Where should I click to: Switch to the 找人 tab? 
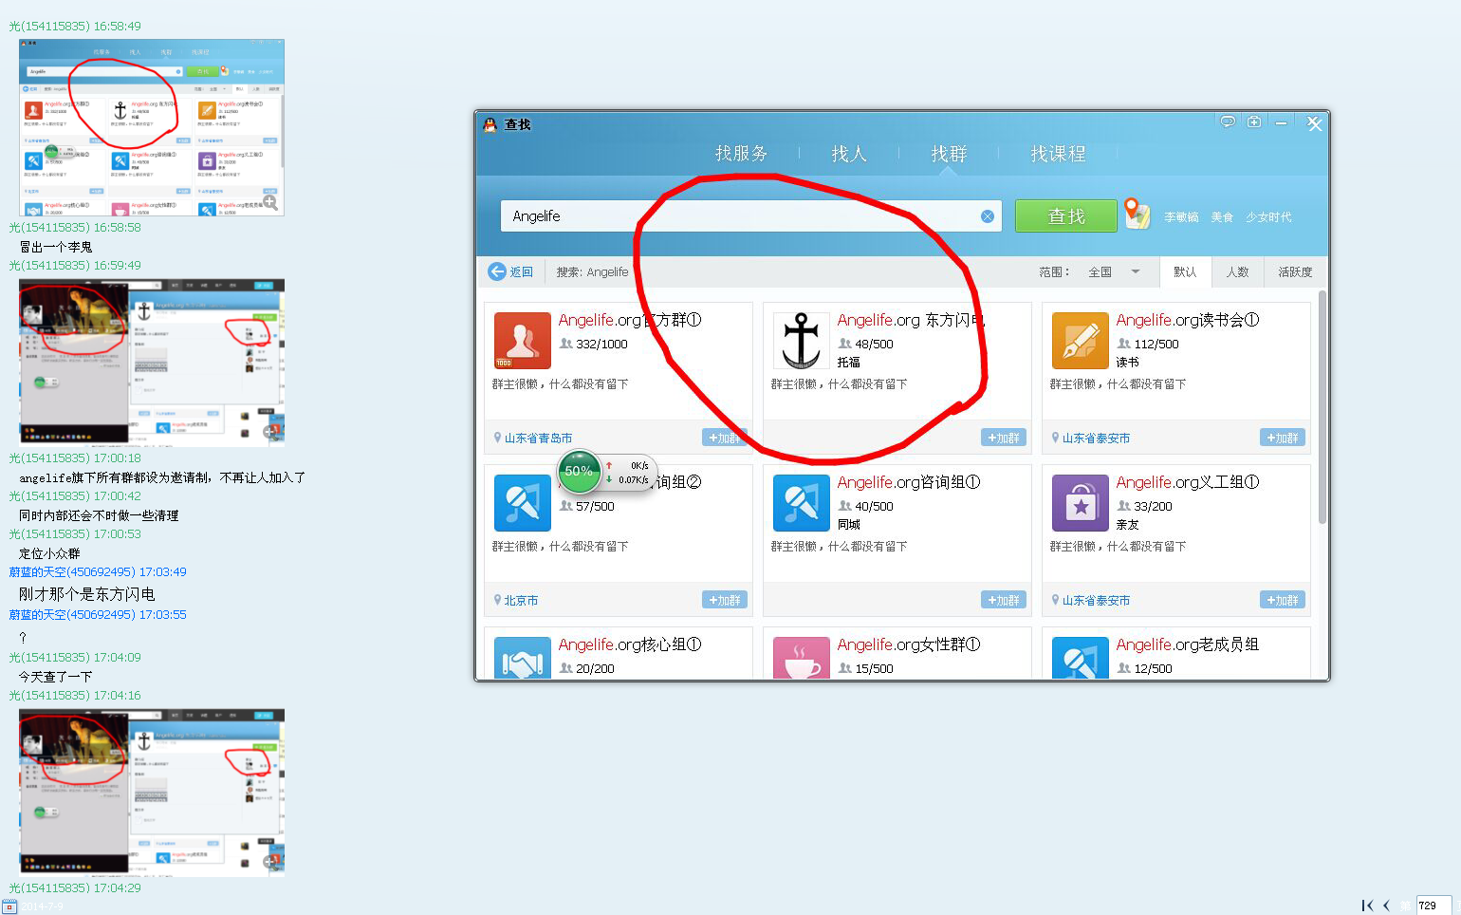[x=848, y=154]
